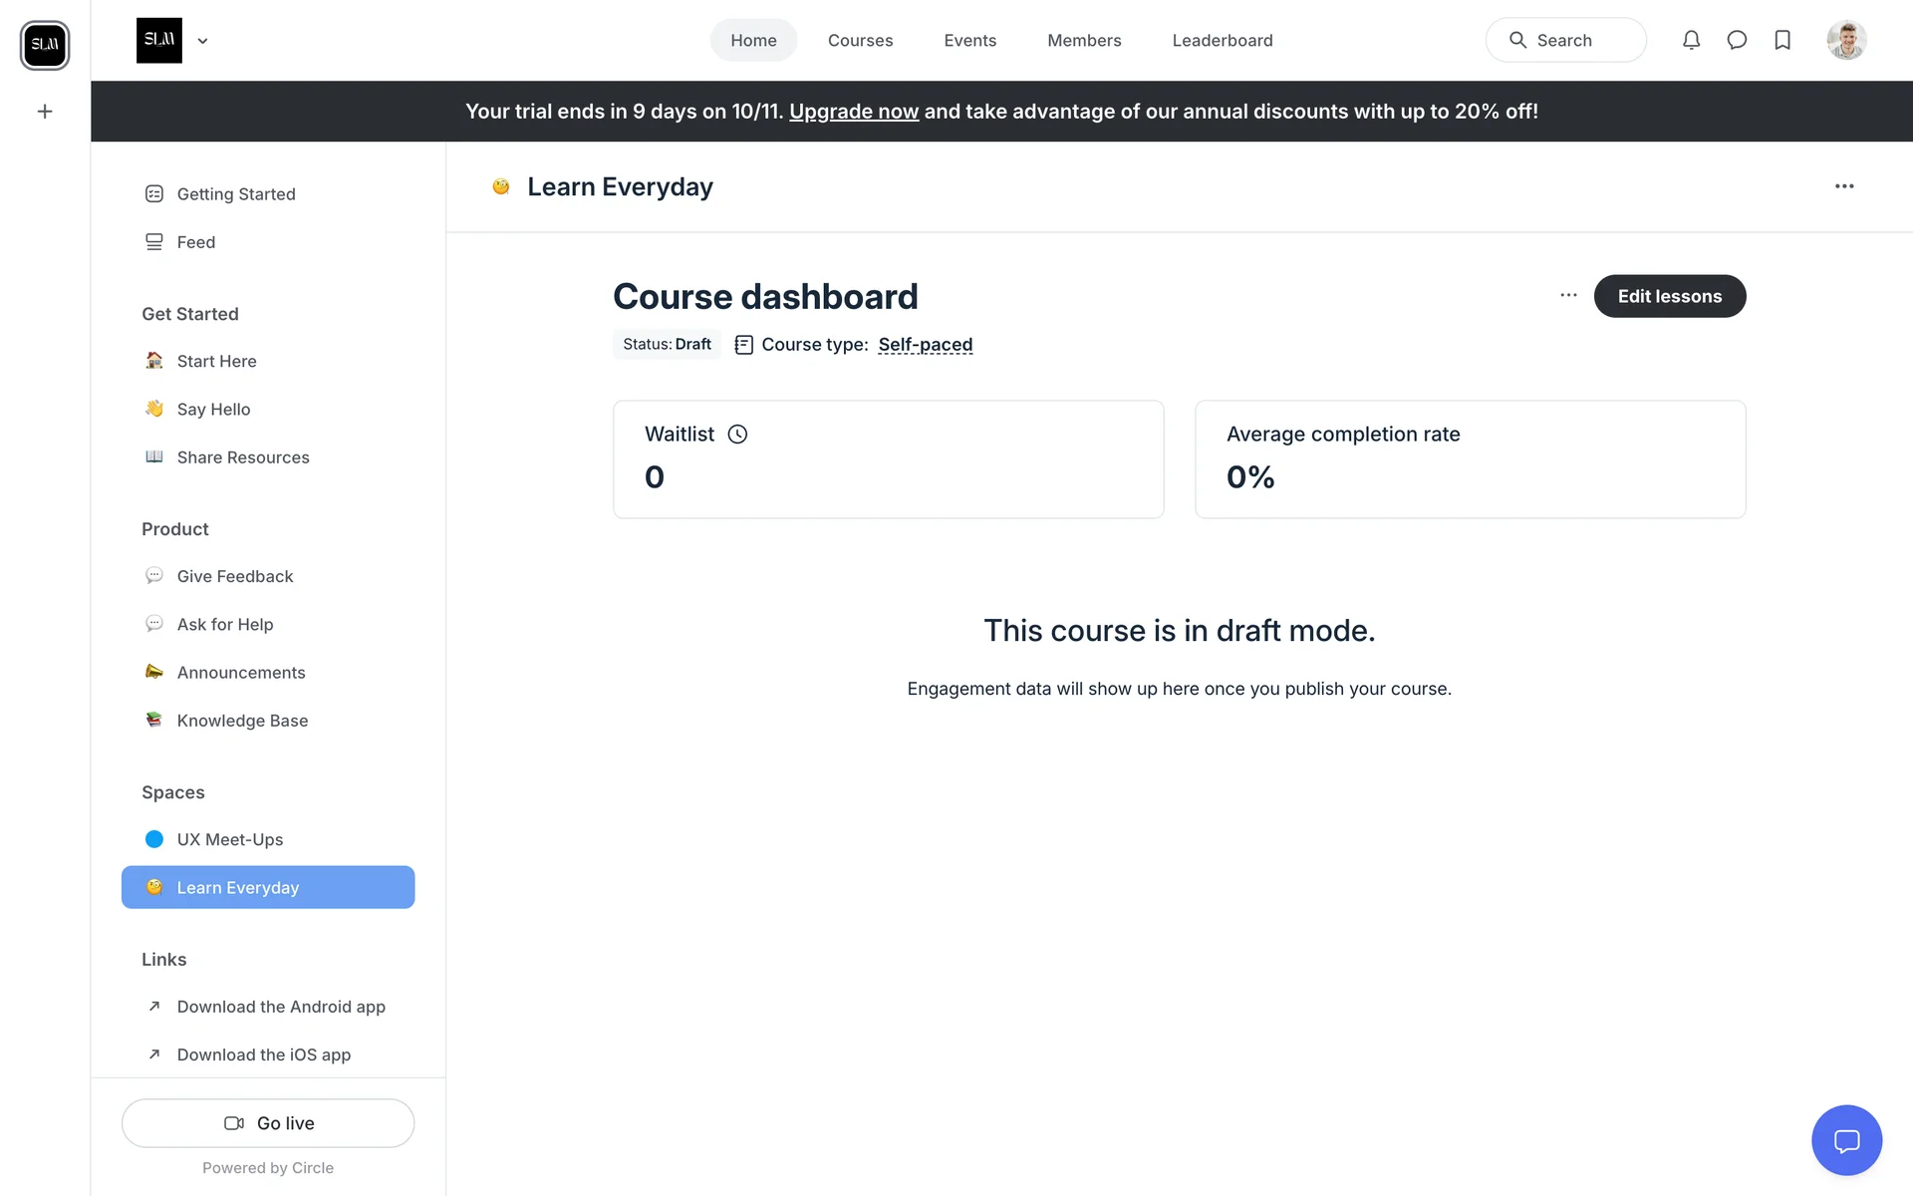Image resolution: width=1913 pixels, height=1196 pixels.
Task: Switch to the Courses tab
Action: [x=860, y=41]
